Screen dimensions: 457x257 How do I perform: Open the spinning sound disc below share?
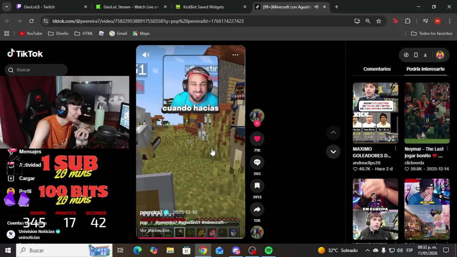257,232
